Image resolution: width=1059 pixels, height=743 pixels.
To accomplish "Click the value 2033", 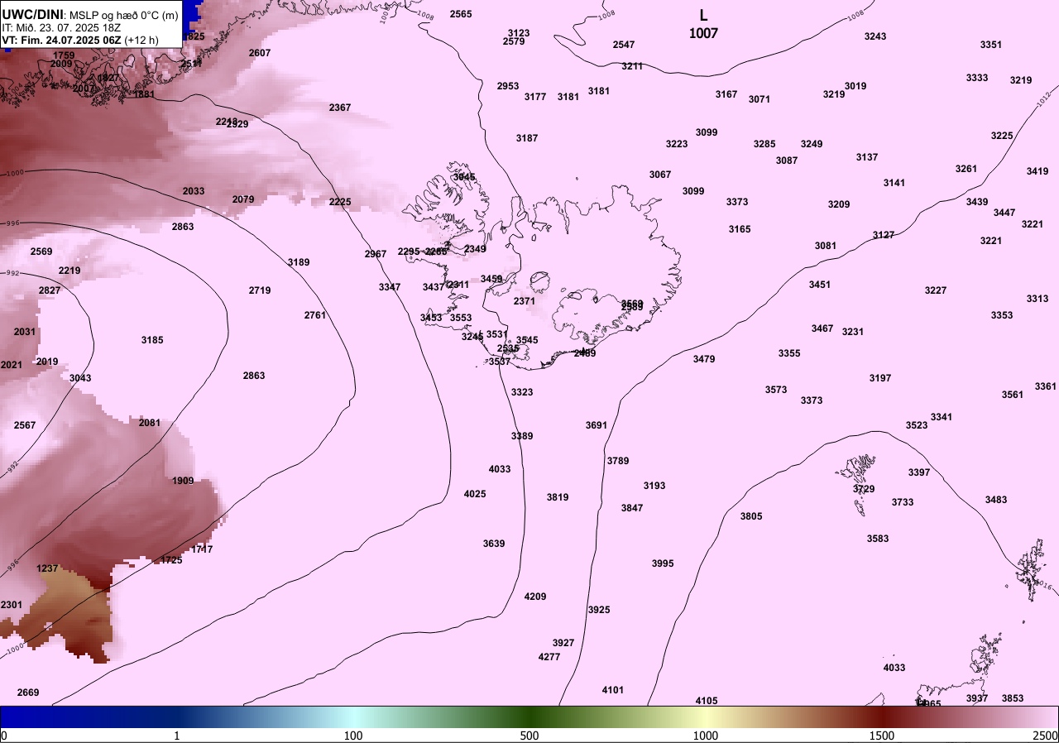I will 194,191.
